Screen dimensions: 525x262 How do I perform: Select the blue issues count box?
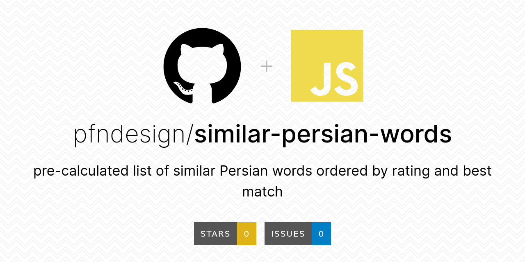pyautogui.click(x=321, y=234)
